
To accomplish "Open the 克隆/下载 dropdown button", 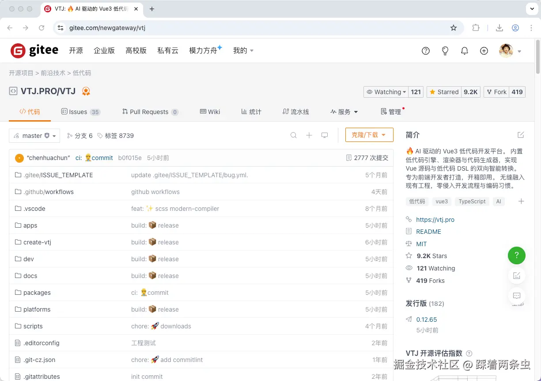I will point(369,135).
